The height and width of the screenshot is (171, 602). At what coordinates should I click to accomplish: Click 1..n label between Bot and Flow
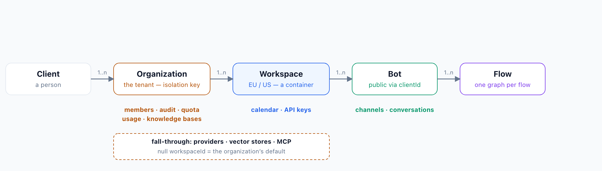[x=449, y=73]
